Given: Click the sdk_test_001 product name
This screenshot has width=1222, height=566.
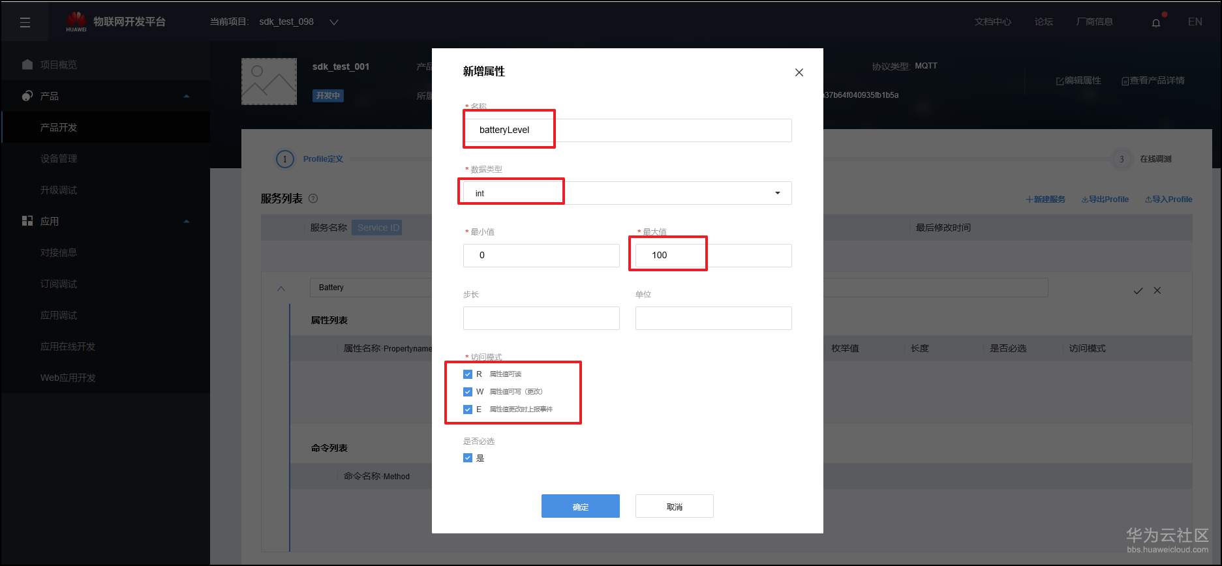Looking at the screenshot, I should coord(341,67).
